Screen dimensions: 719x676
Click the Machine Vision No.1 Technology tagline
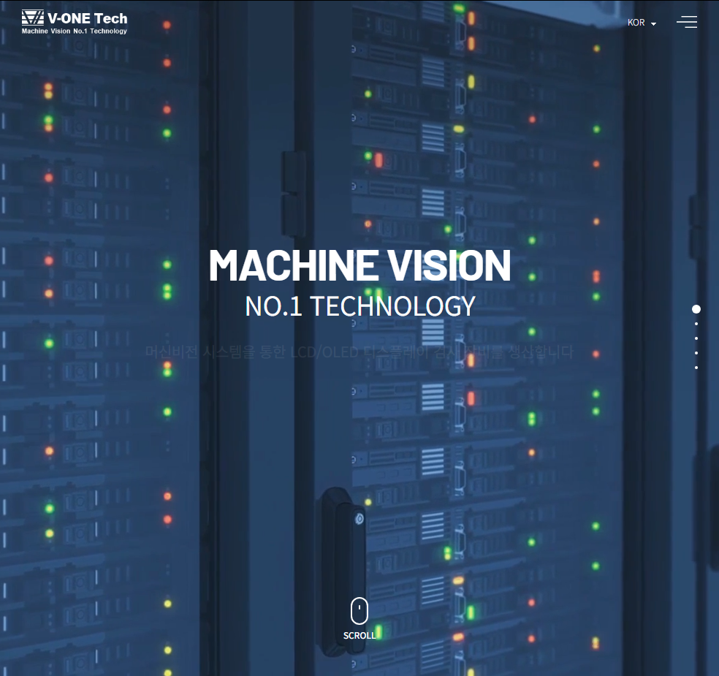pyautogui.click(x=75, y=31)
